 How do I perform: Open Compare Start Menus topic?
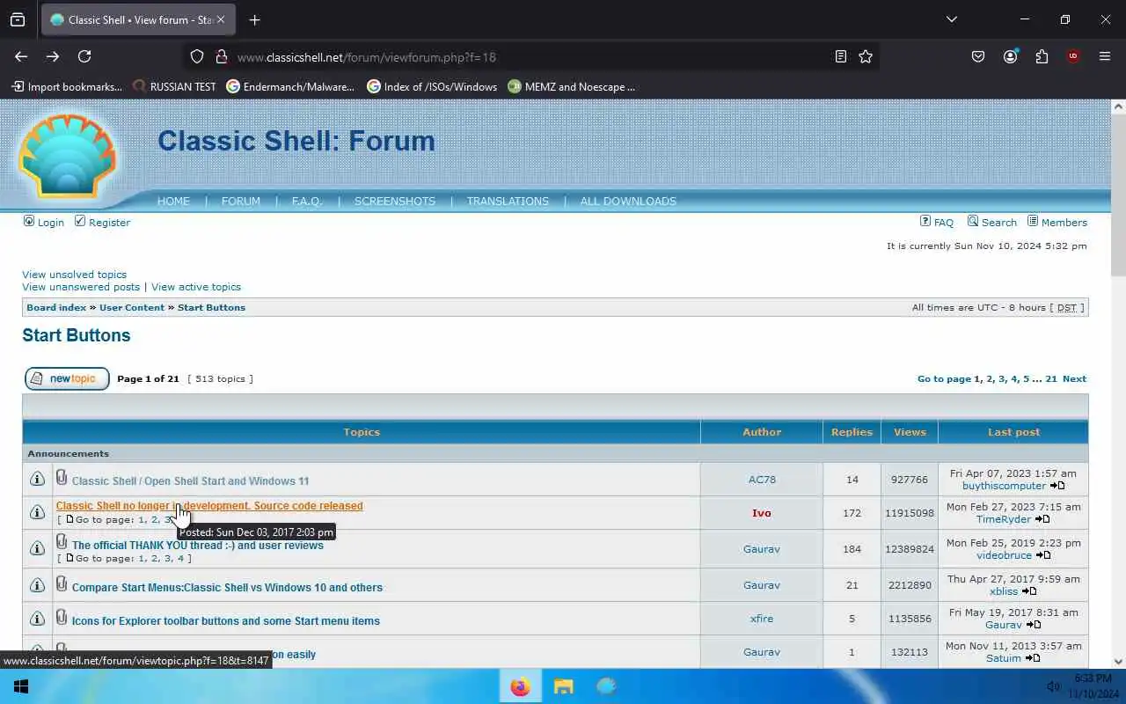tap(227, 588)
